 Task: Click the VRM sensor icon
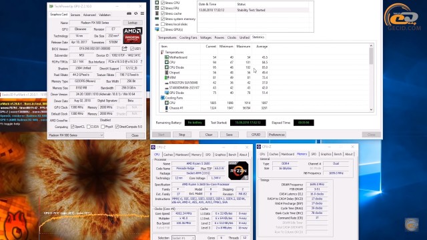coord(166,77)
